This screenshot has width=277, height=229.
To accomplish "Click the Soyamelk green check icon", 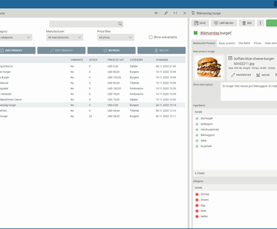I will [197, 146].
